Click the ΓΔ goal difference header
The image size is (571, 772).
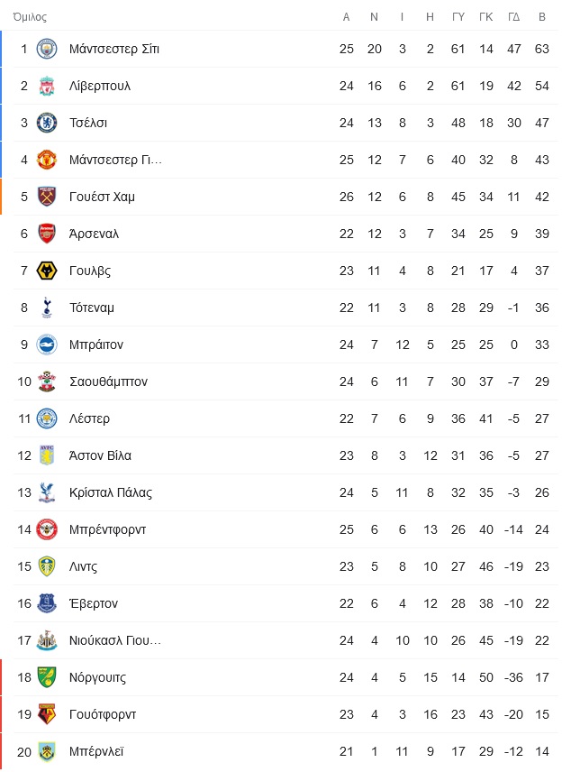(514, 17)
